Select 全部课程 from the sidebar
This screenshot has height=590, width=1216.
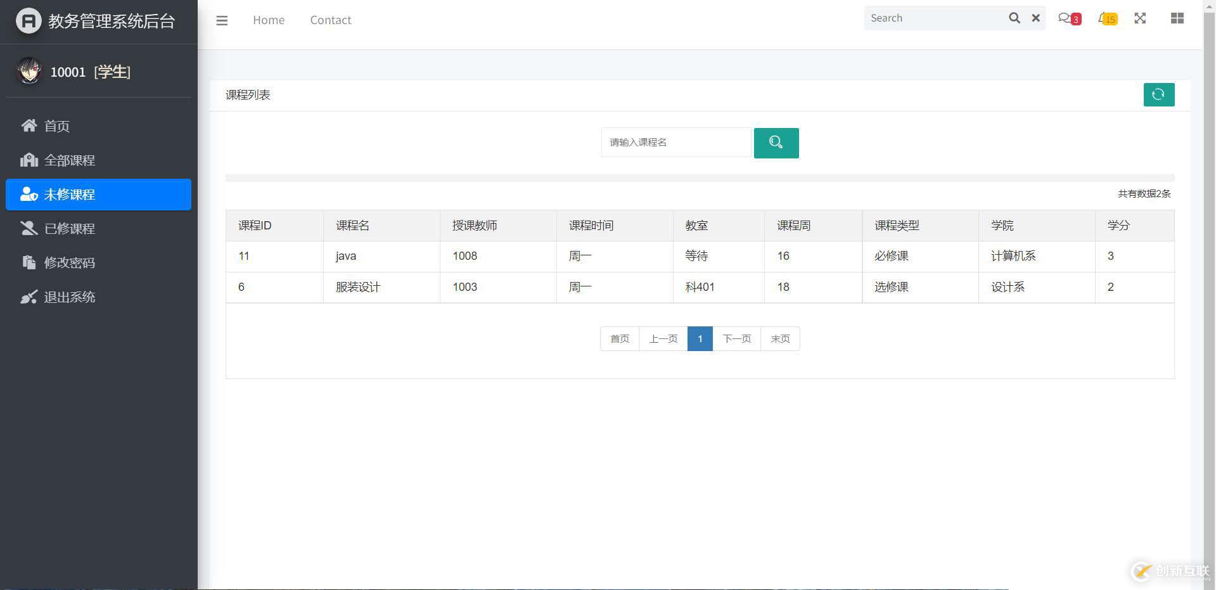69,160
